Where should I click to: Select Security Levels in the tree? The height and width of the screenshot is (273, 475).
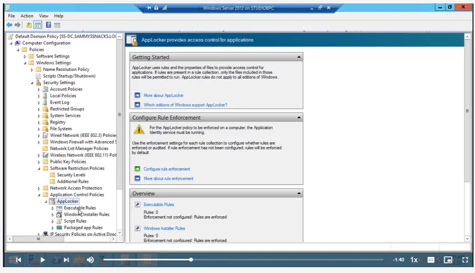click(71, 175)
